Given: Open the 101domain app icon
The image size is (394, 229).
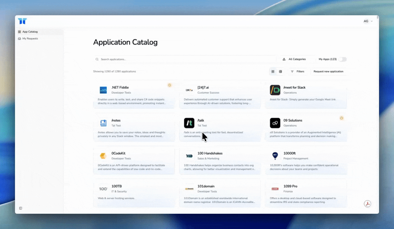Looking at the screenshot, I should [x=189, y=189].
